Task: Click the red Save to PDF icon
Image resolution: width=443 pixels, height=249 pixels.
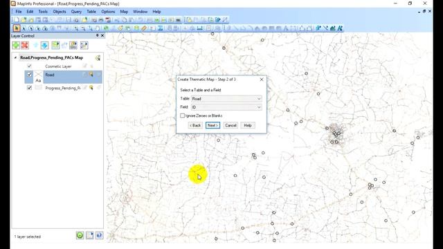Action: tap(108, 20)
